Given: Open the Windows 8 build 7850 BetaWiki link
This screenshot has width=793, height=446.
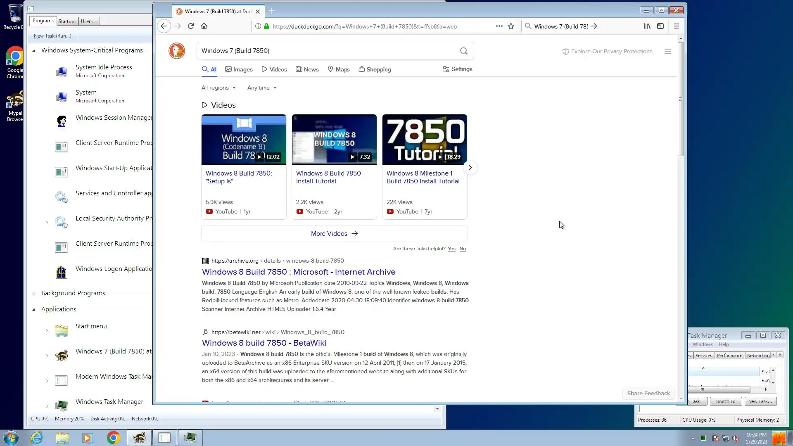Looking at the screenshot, I should (x=264, y=343).
